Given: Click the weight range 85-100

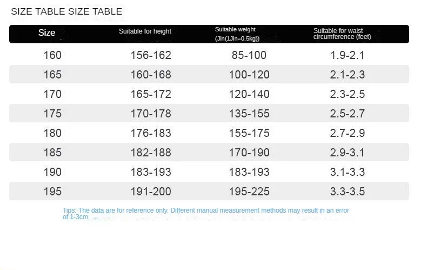Looking at the screenshot, I should tap(248, 55).
